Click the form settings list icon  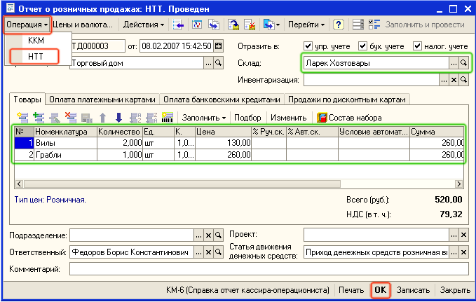click(x=358, y=25)
